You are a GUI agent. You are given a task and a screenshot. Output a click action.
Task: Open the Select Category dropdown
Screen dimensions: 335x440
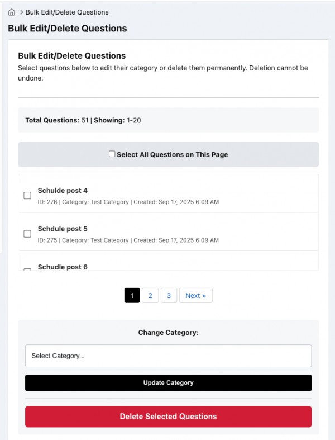click(168, 356)
